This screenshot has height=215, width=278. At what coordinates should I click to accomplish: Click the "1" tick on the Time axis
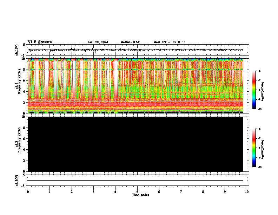point(50,192)
